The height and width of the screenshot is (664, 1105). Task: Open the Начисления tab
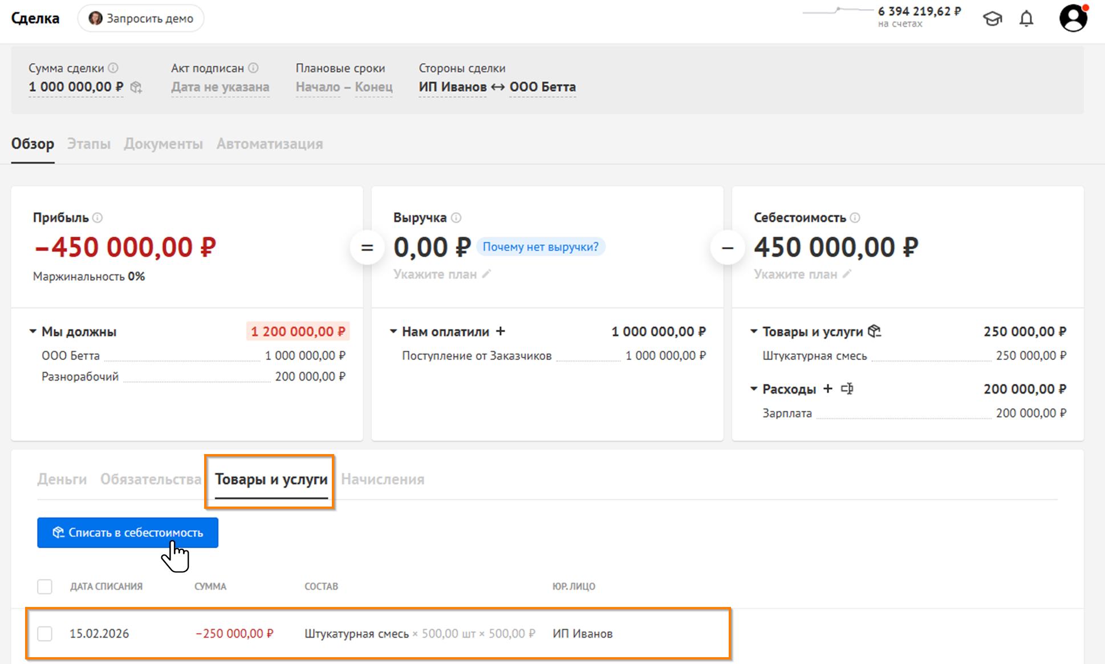(x=383, y=479)
